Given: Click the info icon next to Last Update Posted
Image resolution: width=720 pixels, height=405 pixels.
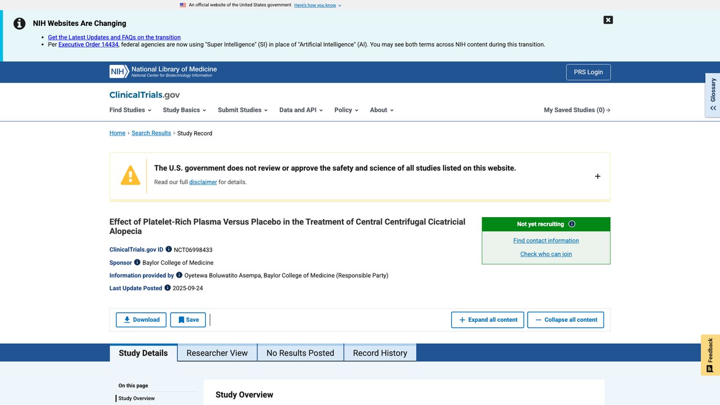Looking at the screenshot, I should coord(167,288).
